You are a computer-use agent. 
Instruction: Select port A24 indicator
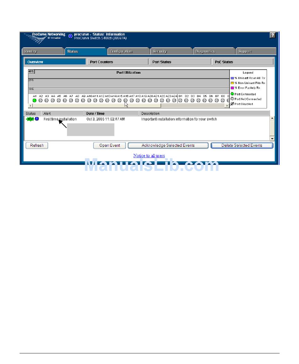pos(174,100)
